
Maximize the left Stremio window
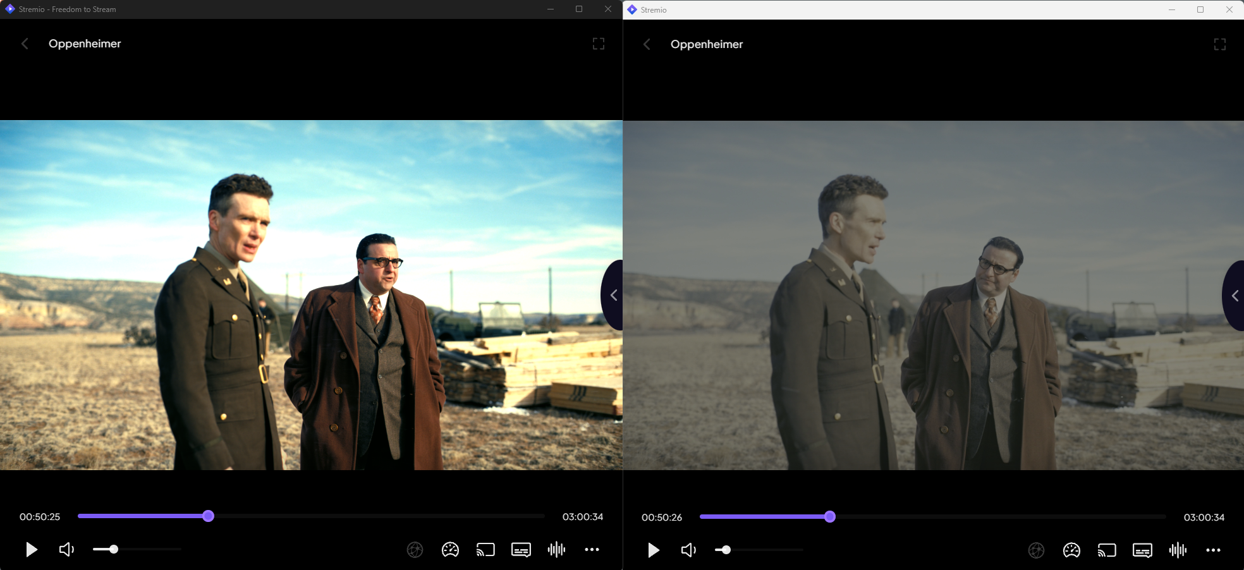[x=579, y=9]
